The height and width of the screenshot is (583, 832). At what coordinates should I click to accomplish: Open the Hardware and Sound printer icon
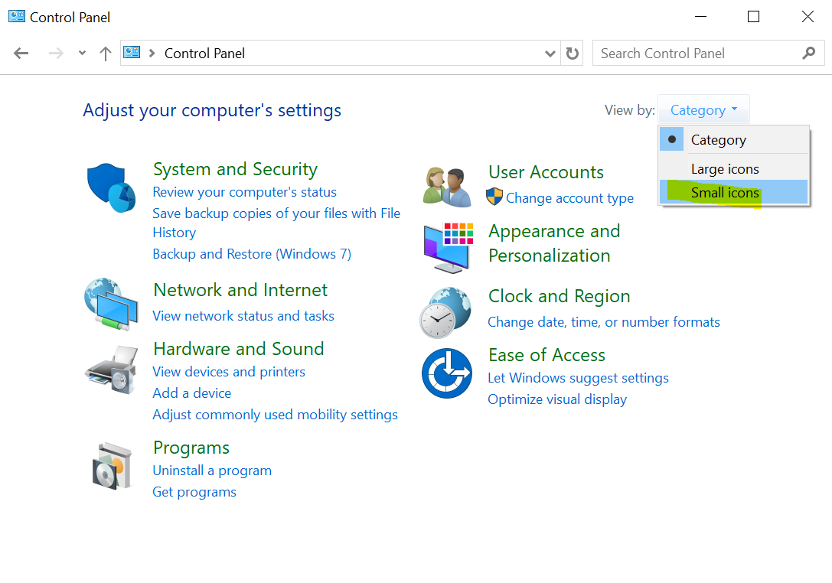(x=111, y=370)
